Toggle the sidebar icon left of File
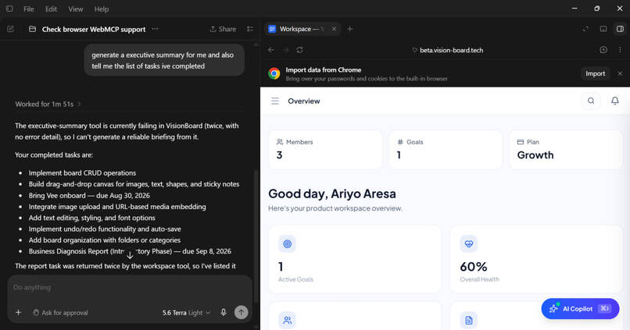 [x=9, y=9]
